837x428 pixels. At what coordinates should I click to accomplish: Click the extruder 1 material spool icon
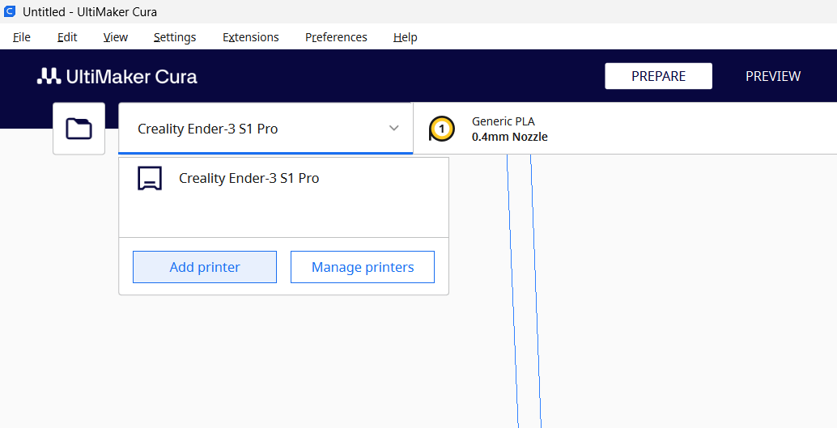click(442, 129)
